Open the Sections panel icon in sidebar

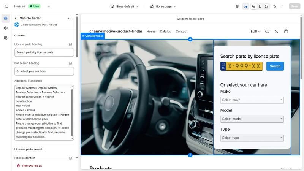point(6,18)
